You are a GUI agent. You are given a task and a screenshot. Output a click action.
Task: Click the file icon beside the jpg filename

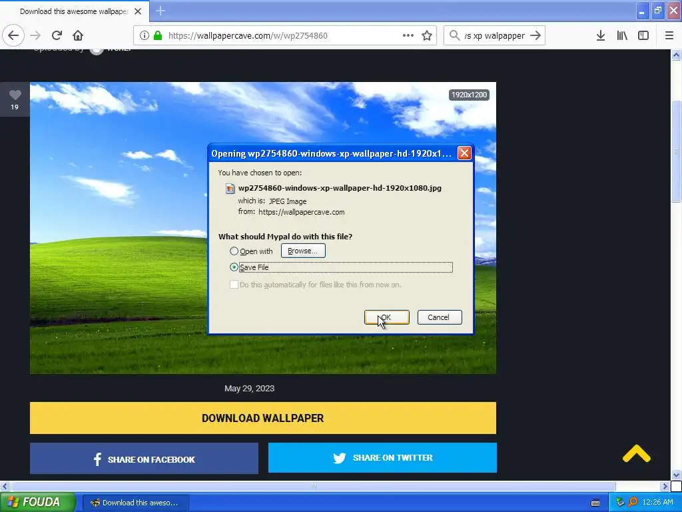[x=230, y=189]
